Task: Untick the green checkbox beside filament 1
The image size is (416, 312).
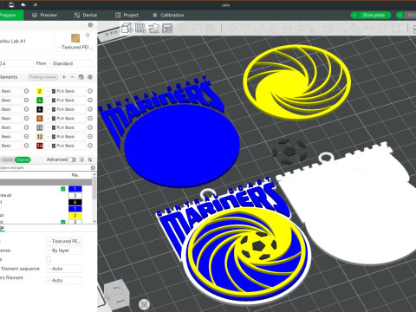Action: point(63,189)
